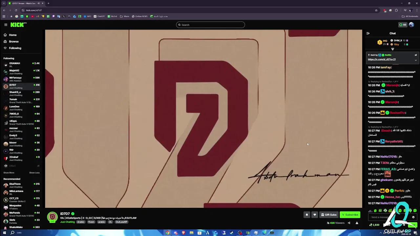The height and width of the screenshot is (236, 420).
Task: Open kloovr channel in sidebar
Action: (x=21, y=144)
